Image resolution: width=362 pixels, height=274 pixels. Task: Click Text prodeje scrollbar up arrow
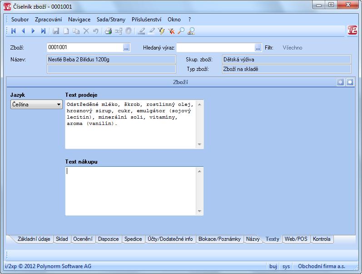(x=199, y=105)
